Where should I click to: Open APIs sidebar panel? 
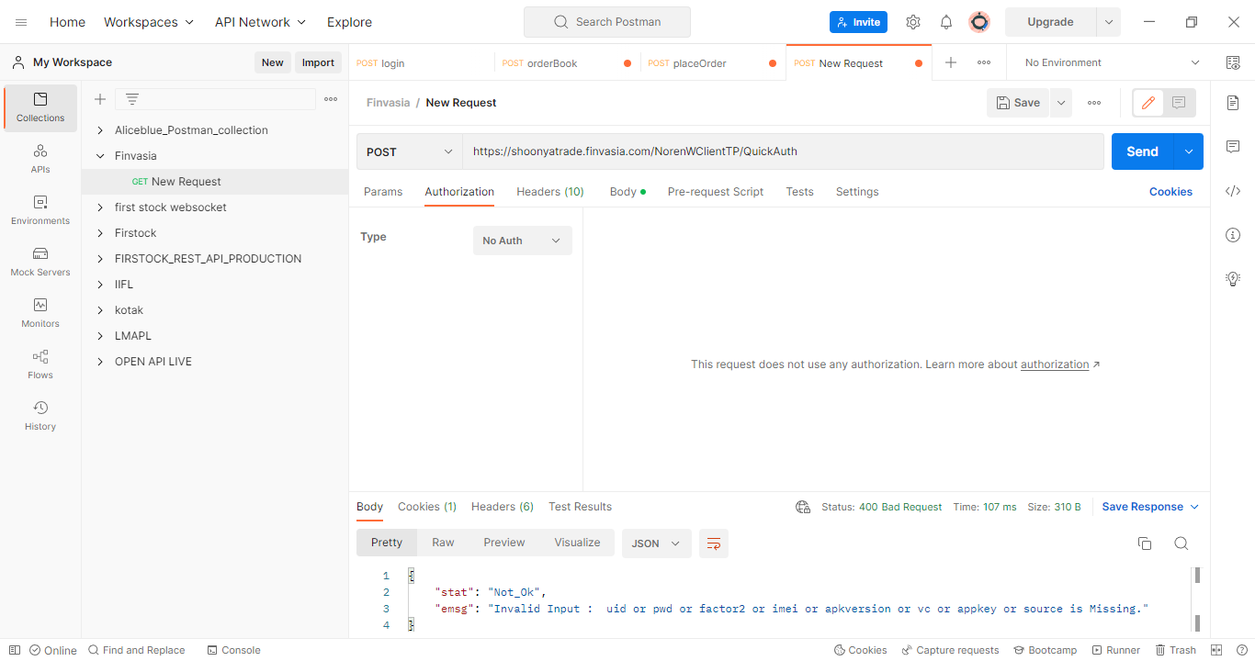coord(40,159)
